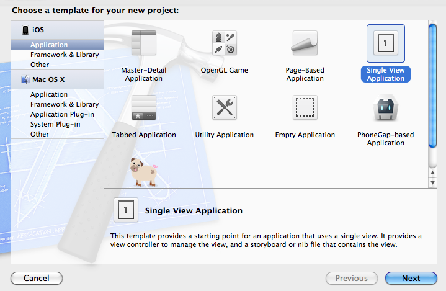This screenshot has width=446, height=291.
Task: Click the Mac OS X Finder icon
Action: click(25, 79)
